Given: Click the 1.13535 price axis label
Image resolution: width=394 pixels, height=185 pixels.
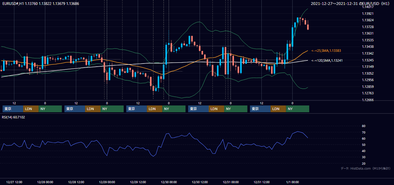Looking at the screenshot, I should [x=368, y=40].
